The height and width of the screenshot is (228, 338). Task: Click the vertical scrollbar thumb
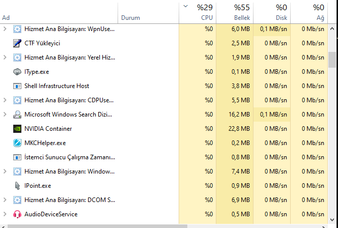pos(332,60)
